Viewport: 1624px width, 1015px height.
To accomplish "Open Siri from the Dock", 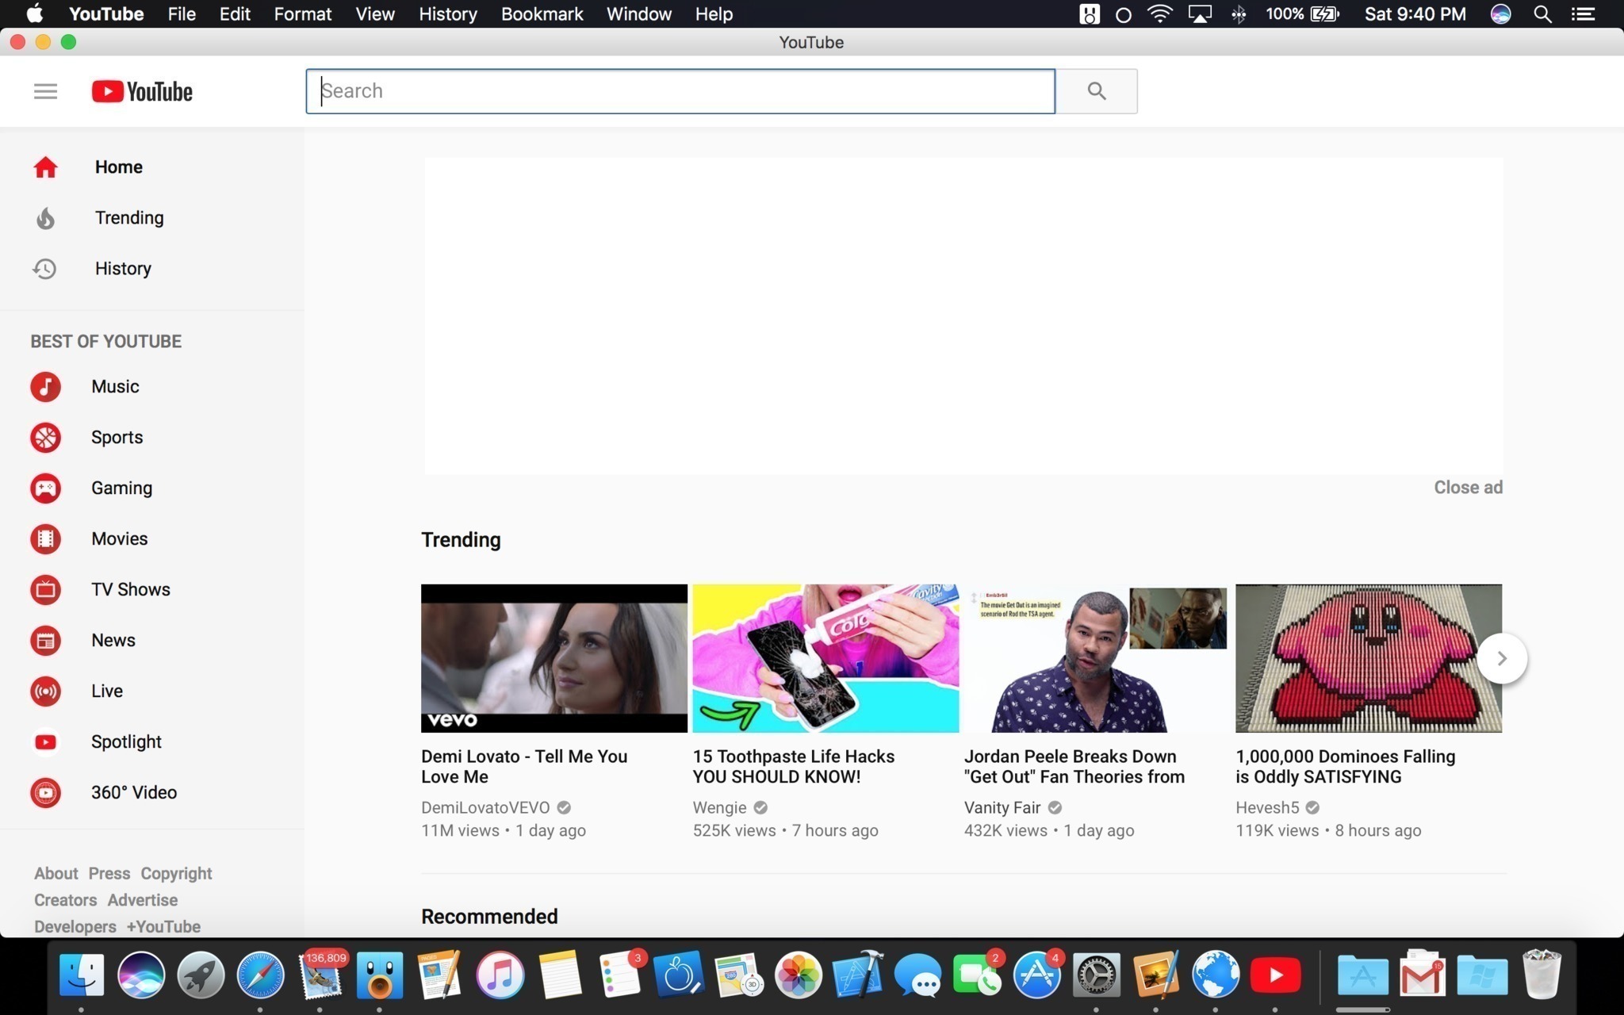I will [141, 975].
